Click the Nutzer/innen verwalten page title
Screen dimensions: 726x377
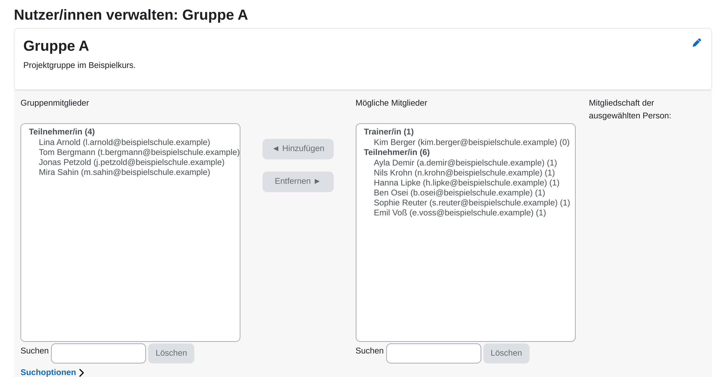pos(131,15)
